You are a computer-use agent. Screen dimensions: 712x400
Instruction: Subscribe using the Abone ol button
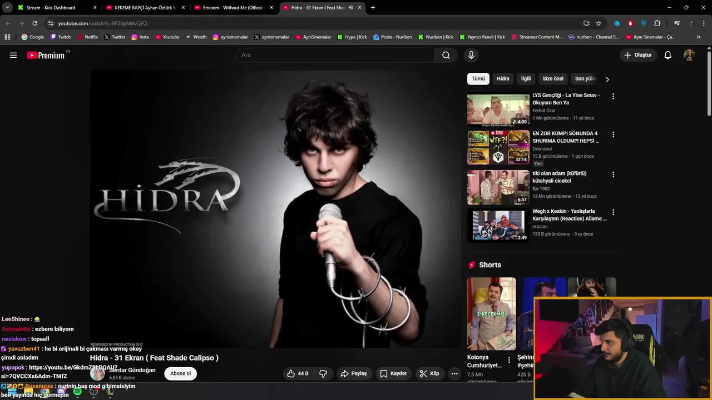[180, 373]
